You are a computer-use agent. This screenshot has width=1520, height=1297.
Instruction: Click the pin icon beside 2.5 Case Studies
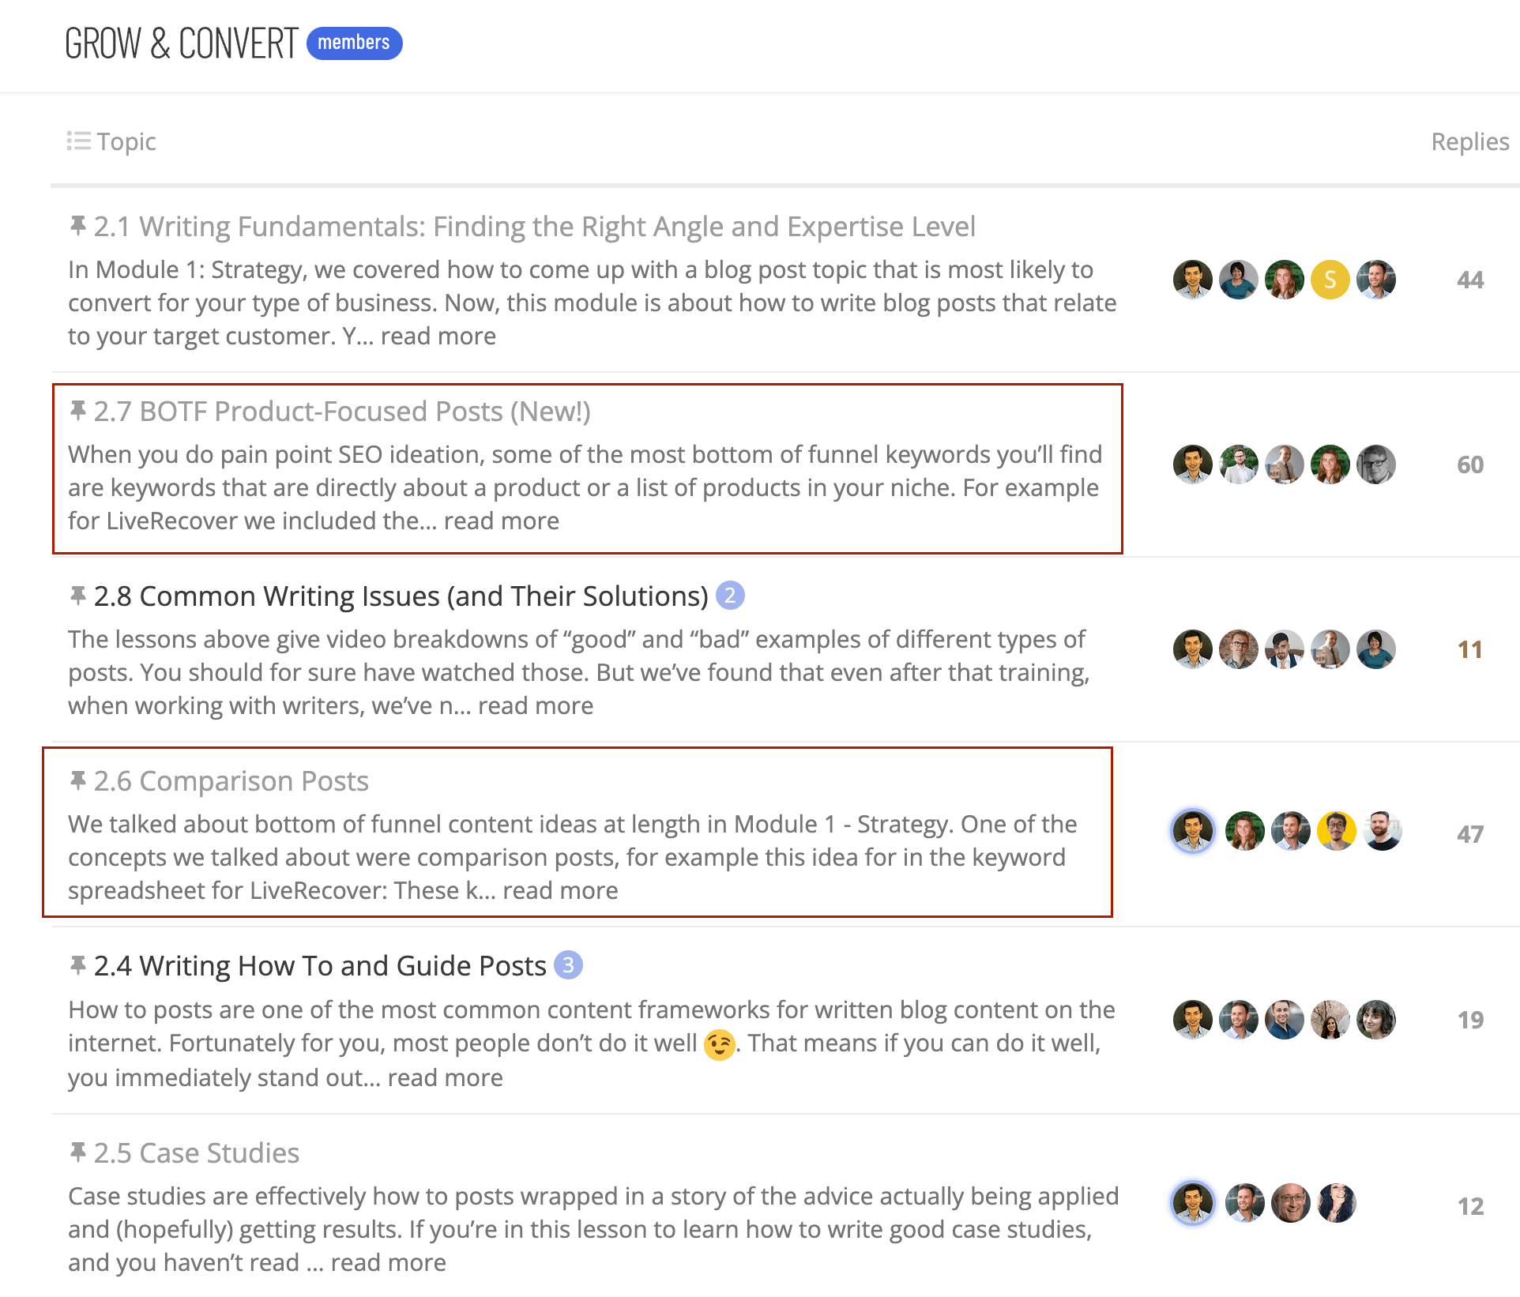pos(77,1152)
